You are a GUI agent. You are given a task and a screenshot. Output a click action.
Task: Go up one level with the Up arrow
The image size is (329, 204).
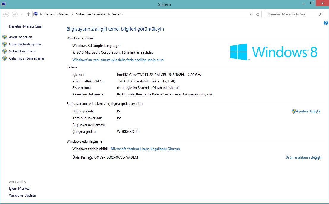coord(29,14)
